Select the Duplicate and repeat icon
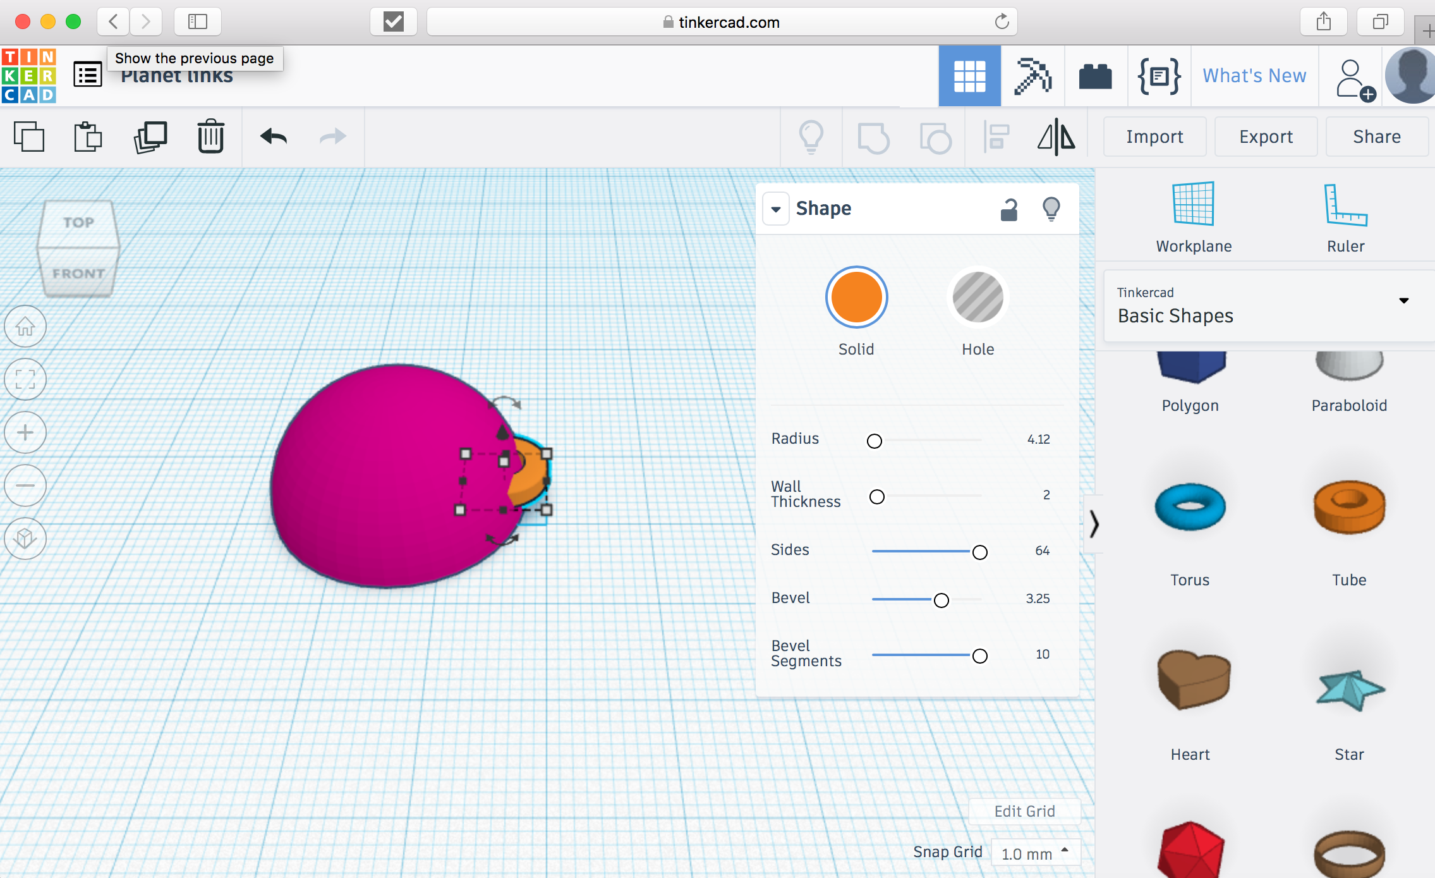 click(150, 136)
